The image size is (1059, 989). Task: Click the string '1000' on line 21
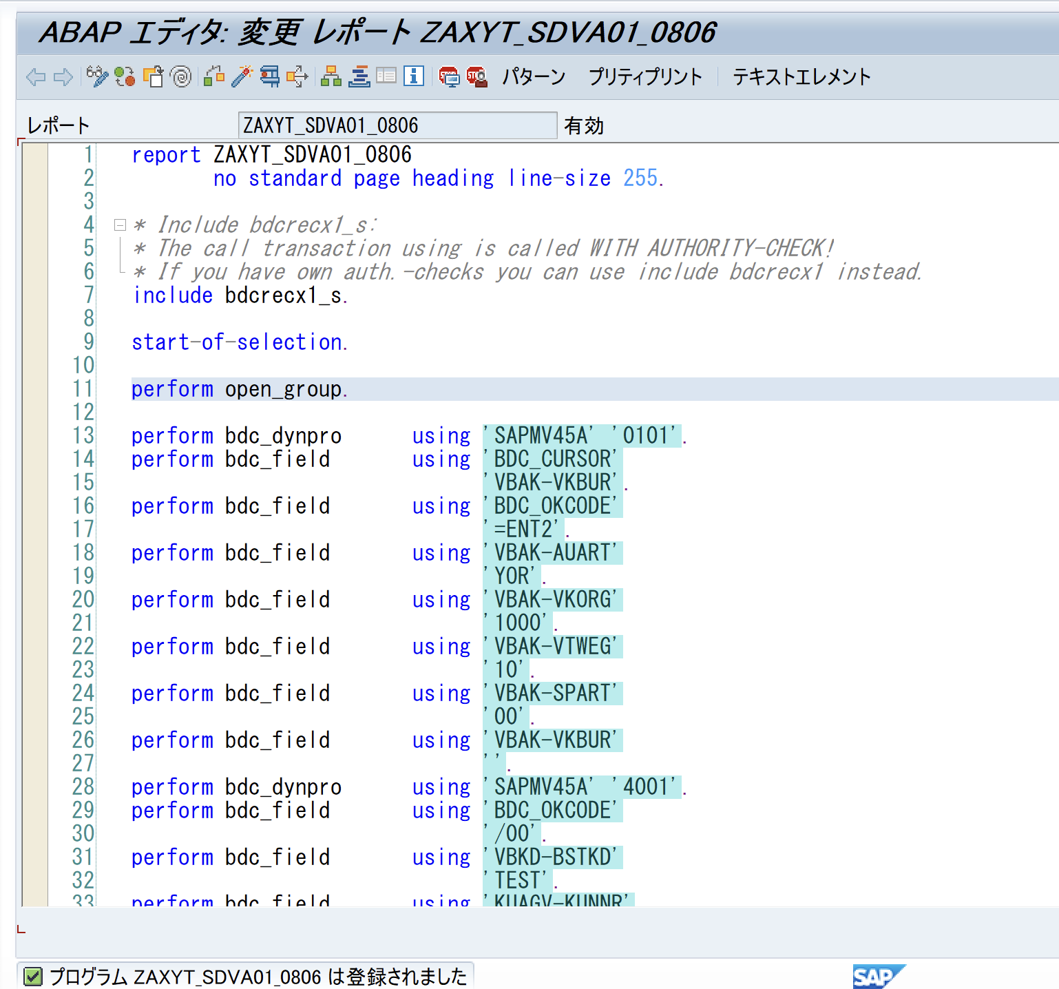click(518, 623)
